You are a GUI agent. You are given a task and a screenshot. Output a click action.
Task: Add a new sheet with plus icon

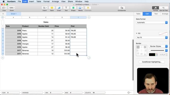coord(3,14)
